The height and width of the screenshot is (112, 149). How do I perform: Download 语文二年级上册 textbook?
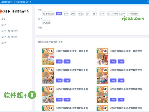coord(67,80)
